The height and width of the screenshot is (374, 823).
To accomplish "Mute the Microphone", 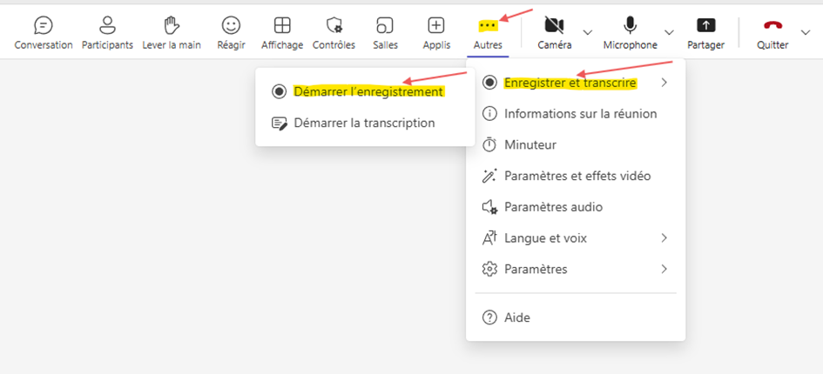I will 630,24.
